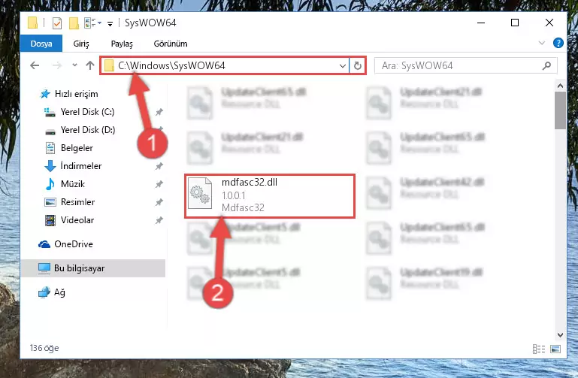Switch to the Görünüm ribbon tab
This screenshot has height=378, width=578.
tap(171, 44)
